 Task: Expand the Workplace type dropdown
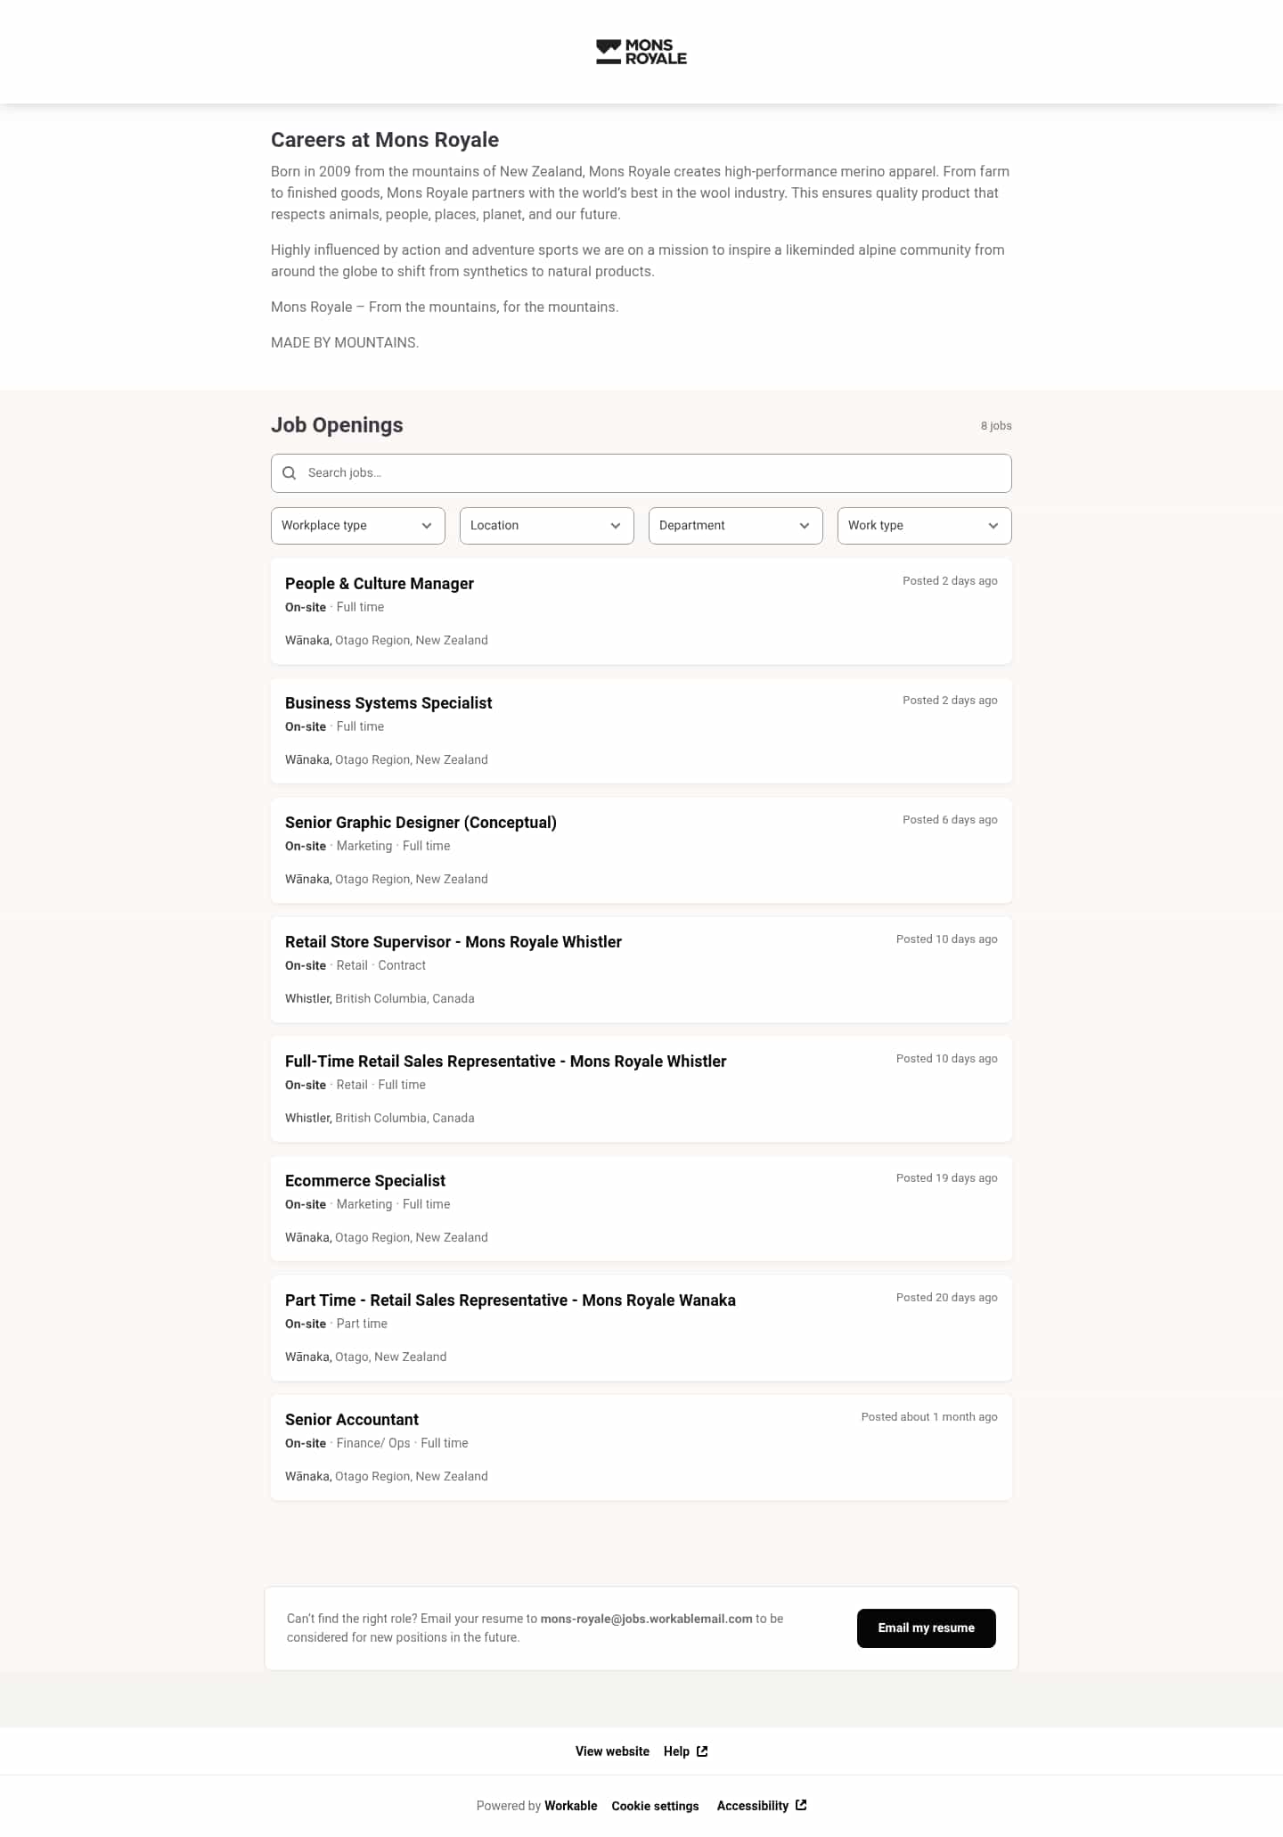tap(358, 526)
